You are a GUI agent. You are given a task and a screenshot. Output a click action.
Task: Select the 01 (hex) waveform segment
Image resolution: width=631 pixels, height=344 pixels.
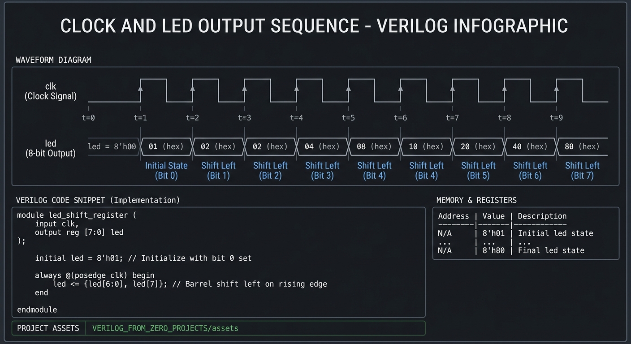166,146
